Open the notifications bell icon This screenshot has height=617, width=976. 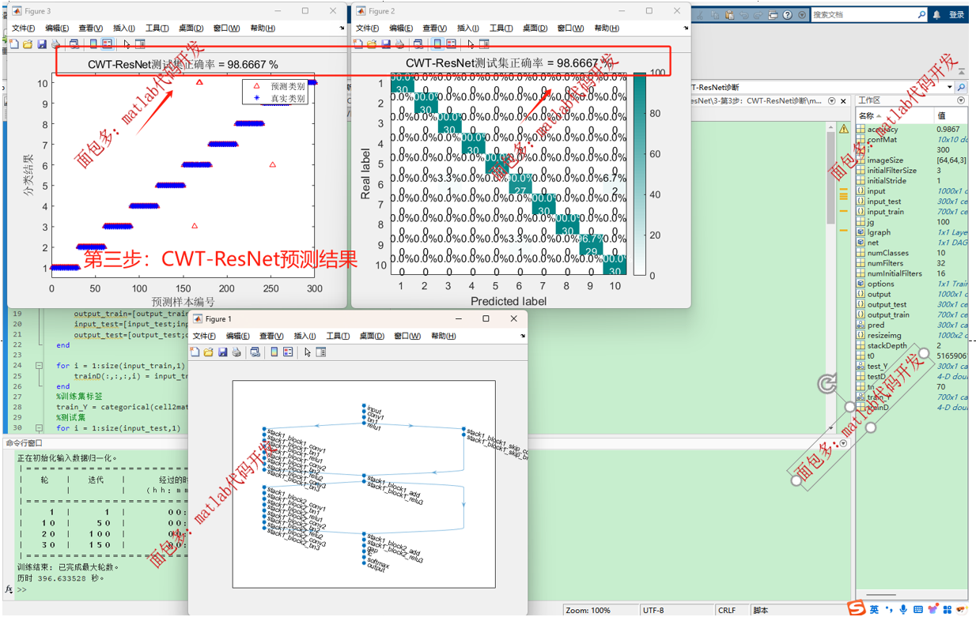(x=937, y=14)
